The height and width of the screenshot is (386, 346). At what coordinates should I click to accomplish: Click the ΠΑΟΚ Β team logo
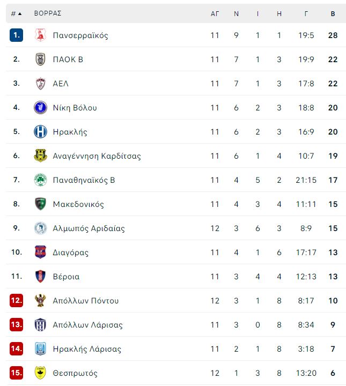tap(40, 60)
